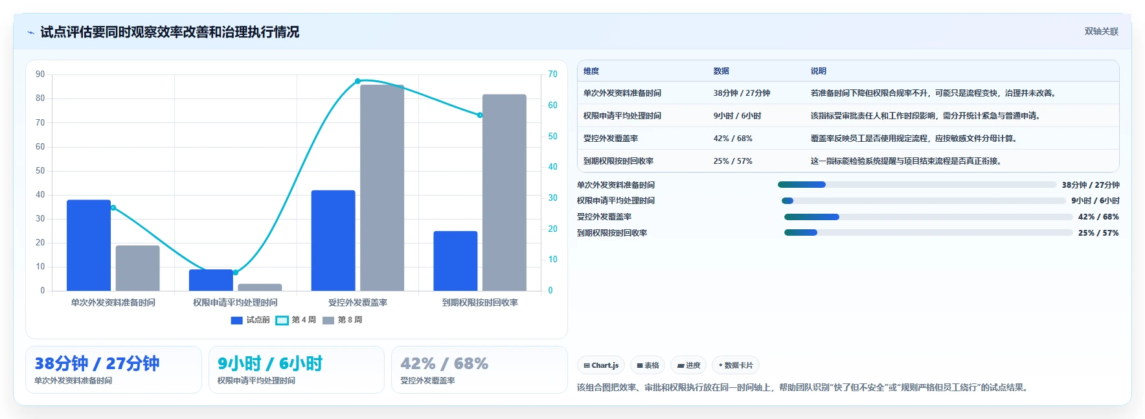
Task: Toggle the 第 8 周 legend swatch
Action: (328, 320)
